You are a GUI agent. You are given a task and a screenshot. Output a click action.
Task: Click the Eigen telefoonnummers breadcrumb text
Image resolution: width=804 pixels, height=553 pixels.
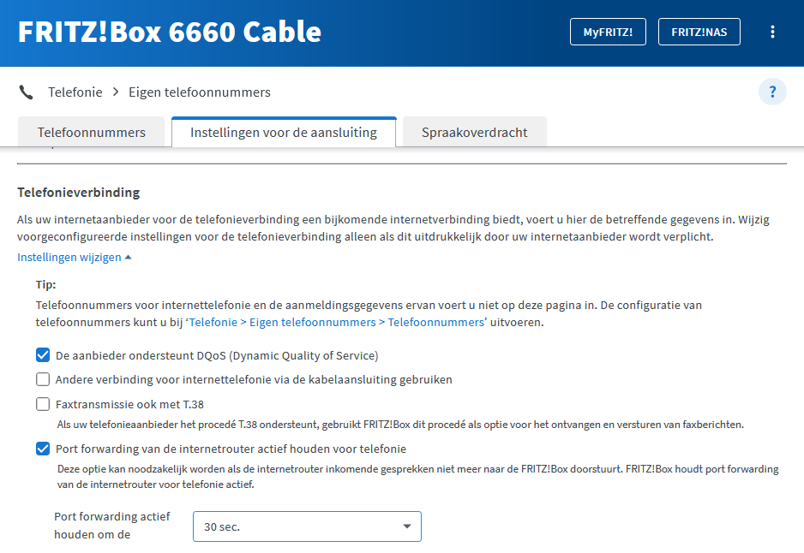click(x=200, y=92)
